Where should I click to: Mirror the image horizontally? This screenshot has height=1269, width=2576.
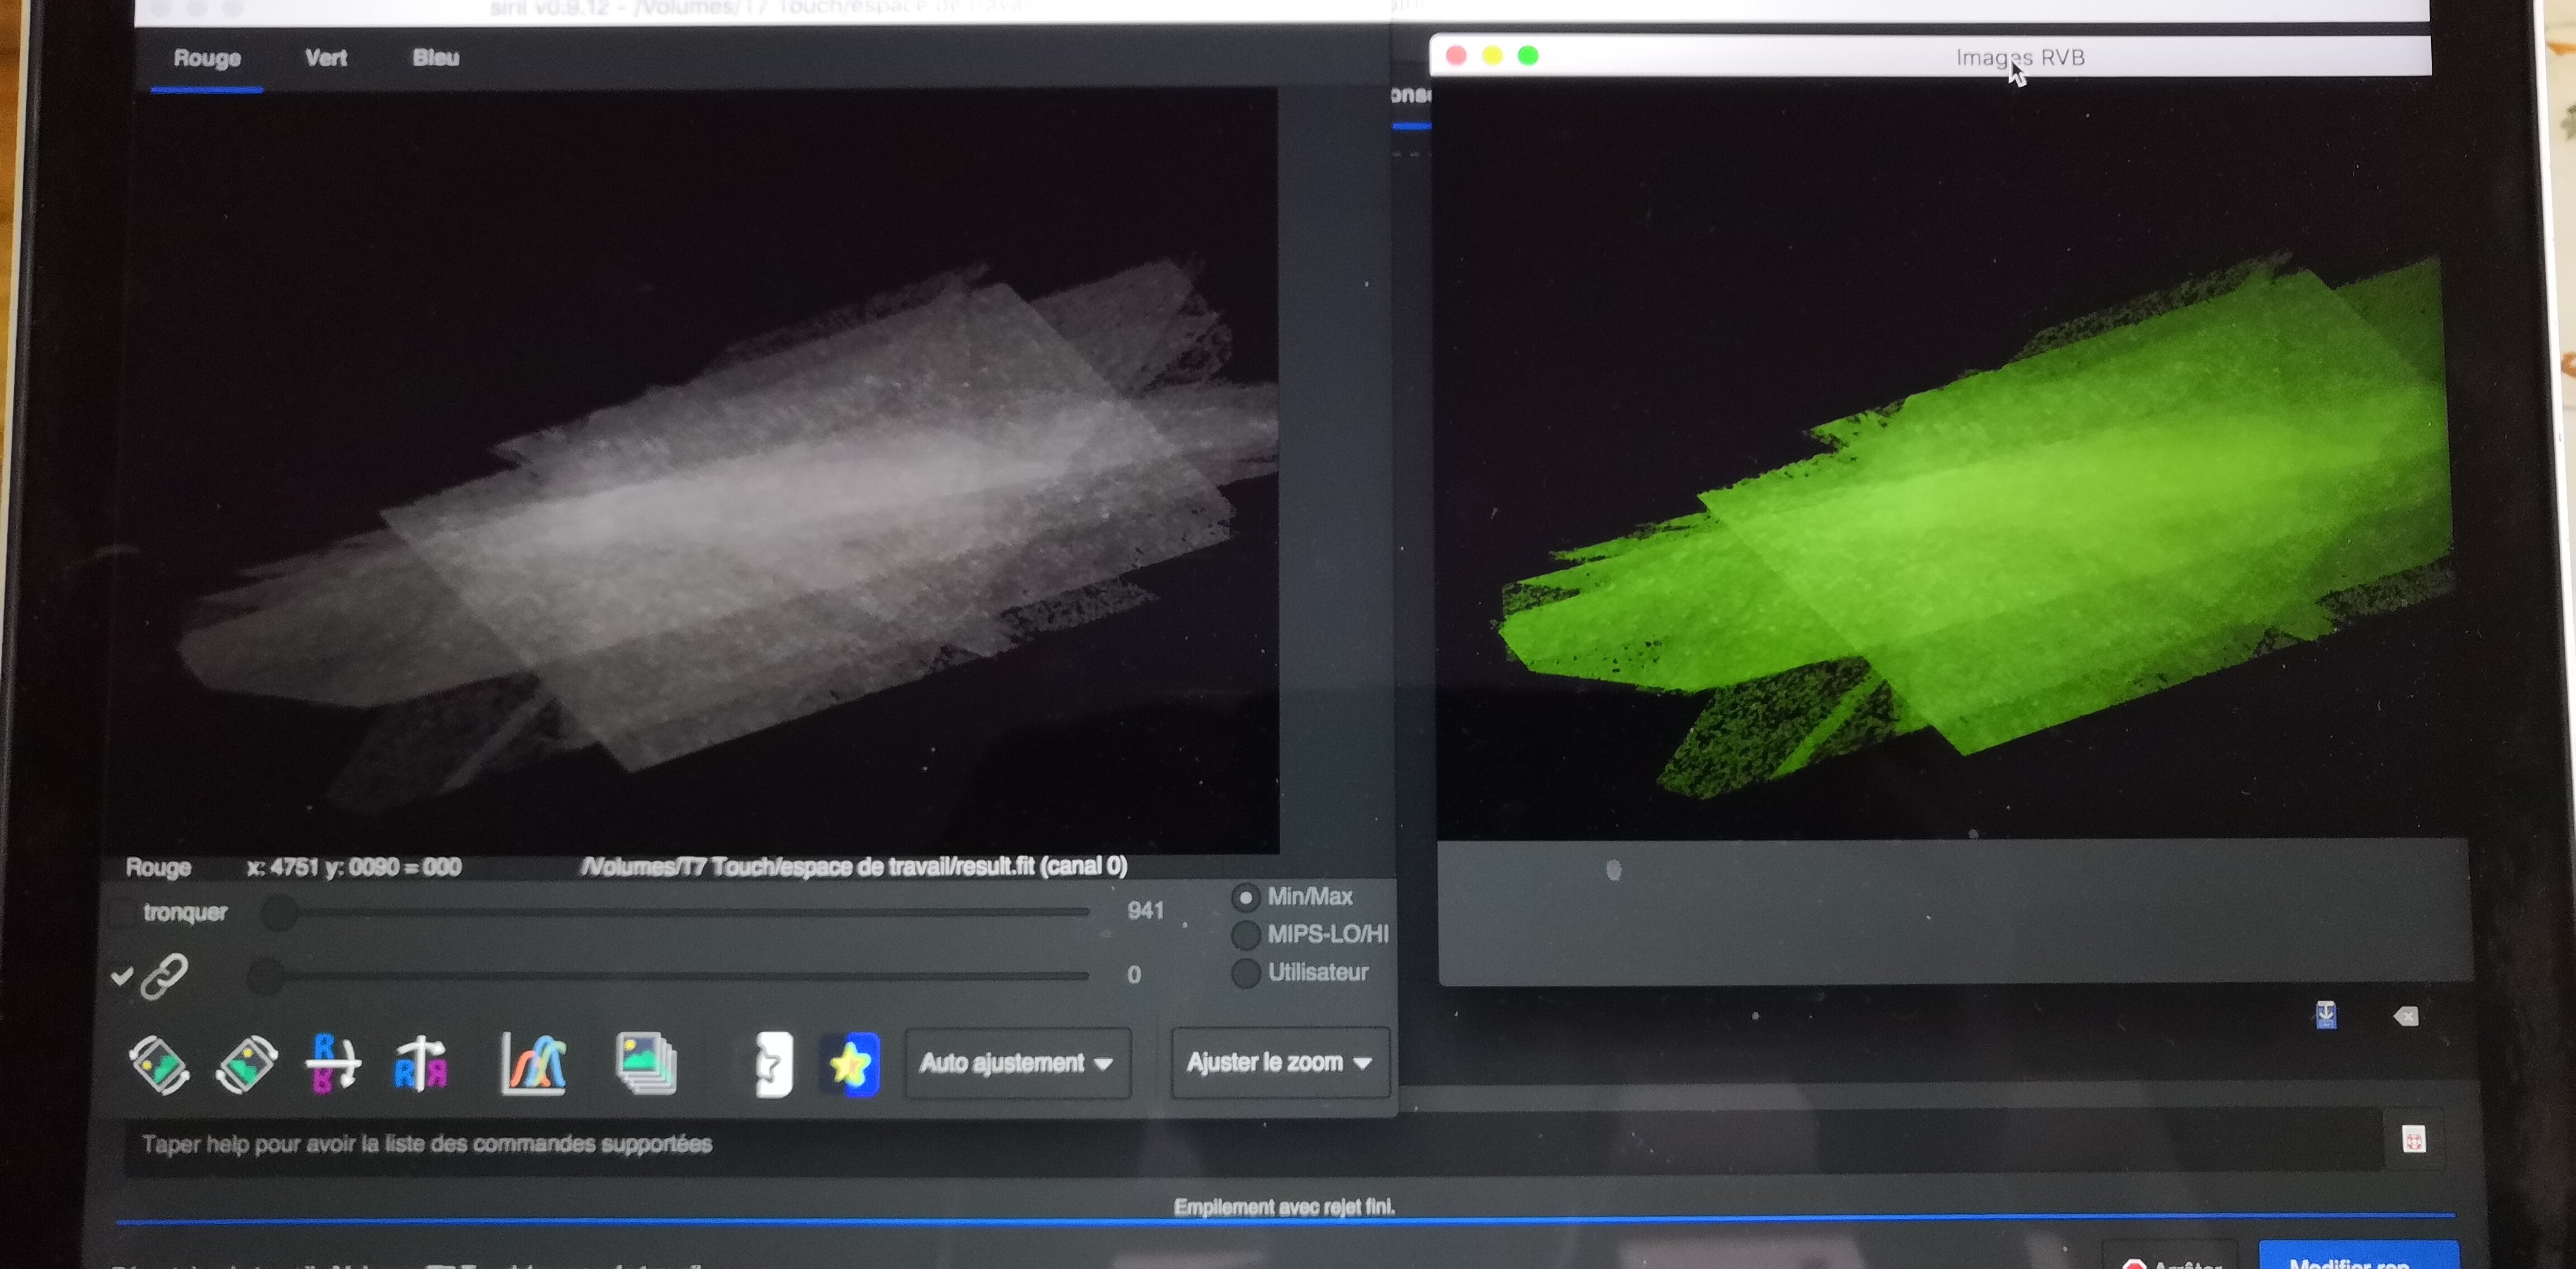click(421, 1064)
